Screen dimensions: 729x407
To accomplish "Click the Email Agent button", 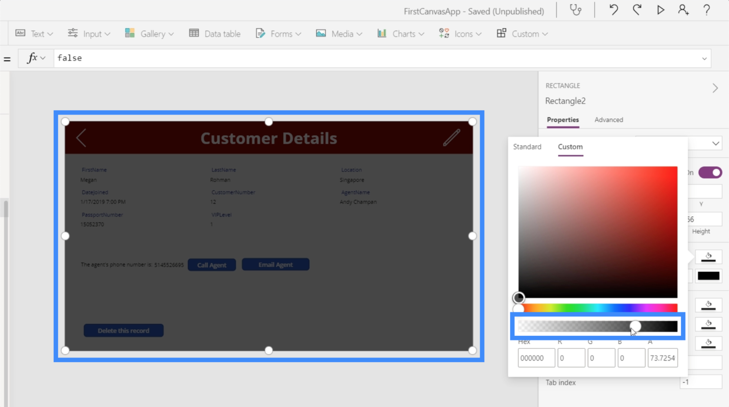I will pyautogui.click(x=276, y=265).
